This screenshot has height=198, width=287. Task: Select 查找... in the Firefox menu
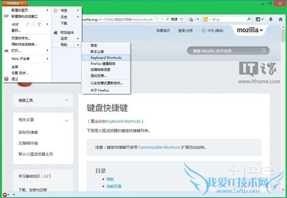16,31
